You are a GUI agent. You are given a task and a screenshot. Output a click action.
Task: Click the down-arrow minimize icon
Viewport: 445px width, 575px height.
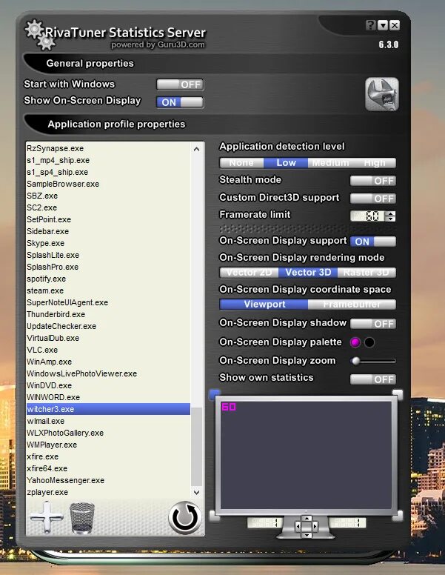[383, 25]
